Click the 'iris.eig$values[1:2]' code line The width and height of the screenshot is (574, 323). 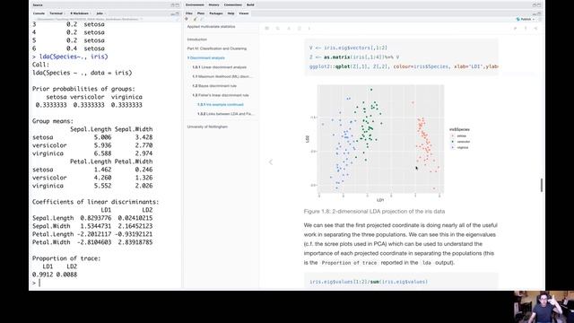369,282
